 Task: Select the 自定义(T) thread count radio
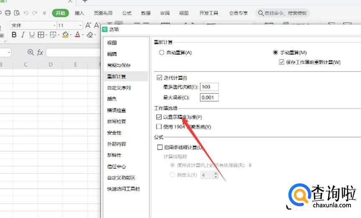172,174
